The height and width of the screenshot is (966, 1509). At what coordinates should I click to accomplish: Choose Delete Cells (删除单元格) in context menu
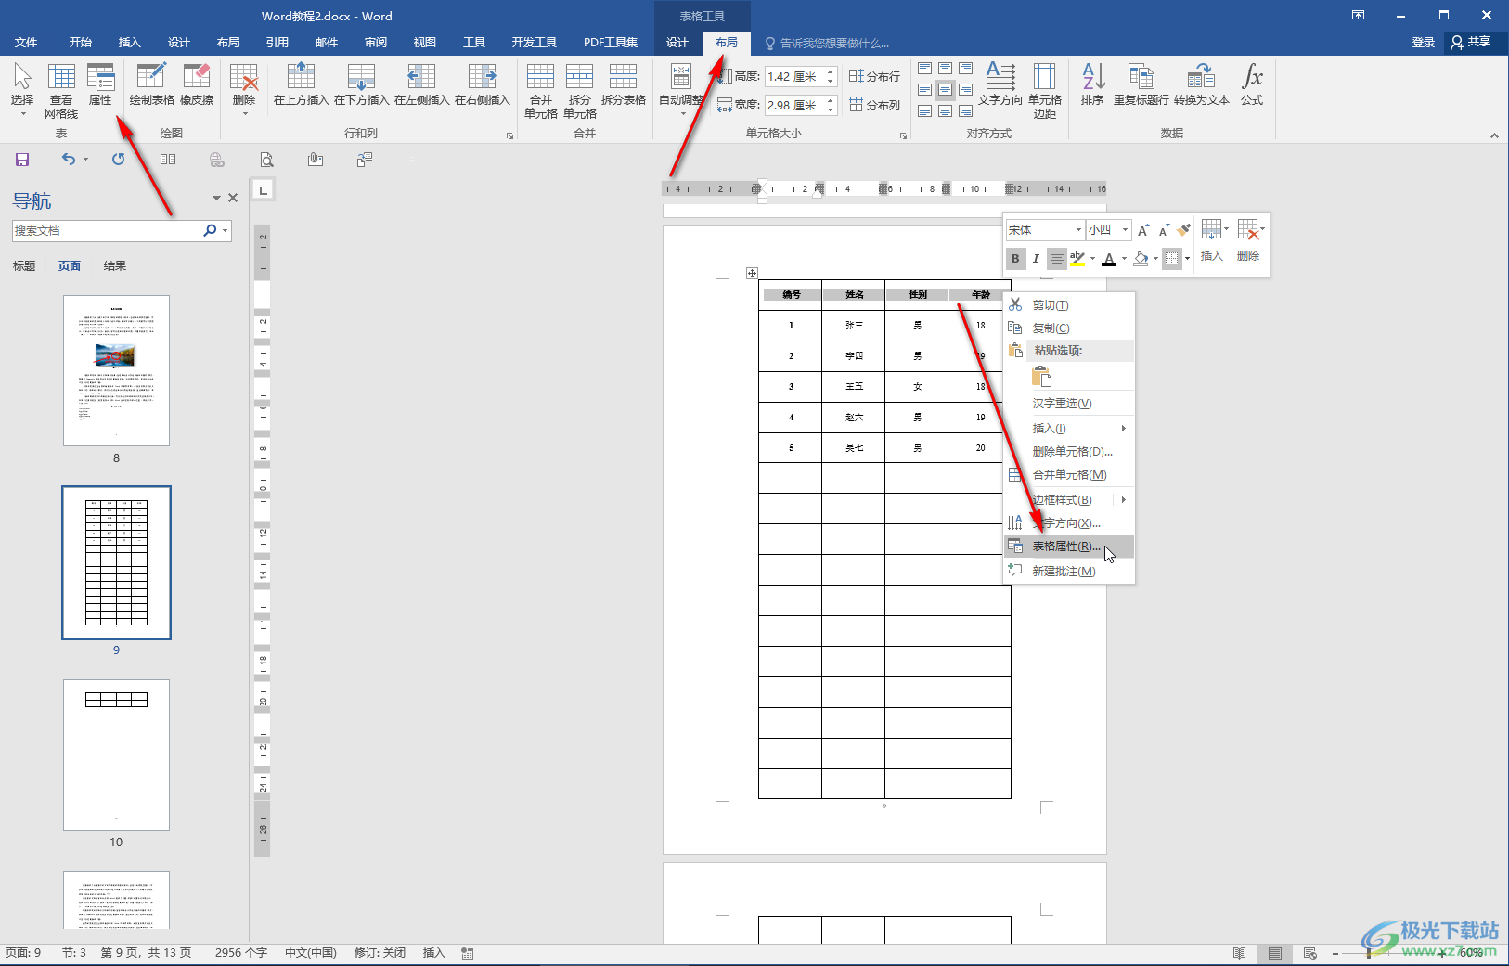tap(1069, 452)
